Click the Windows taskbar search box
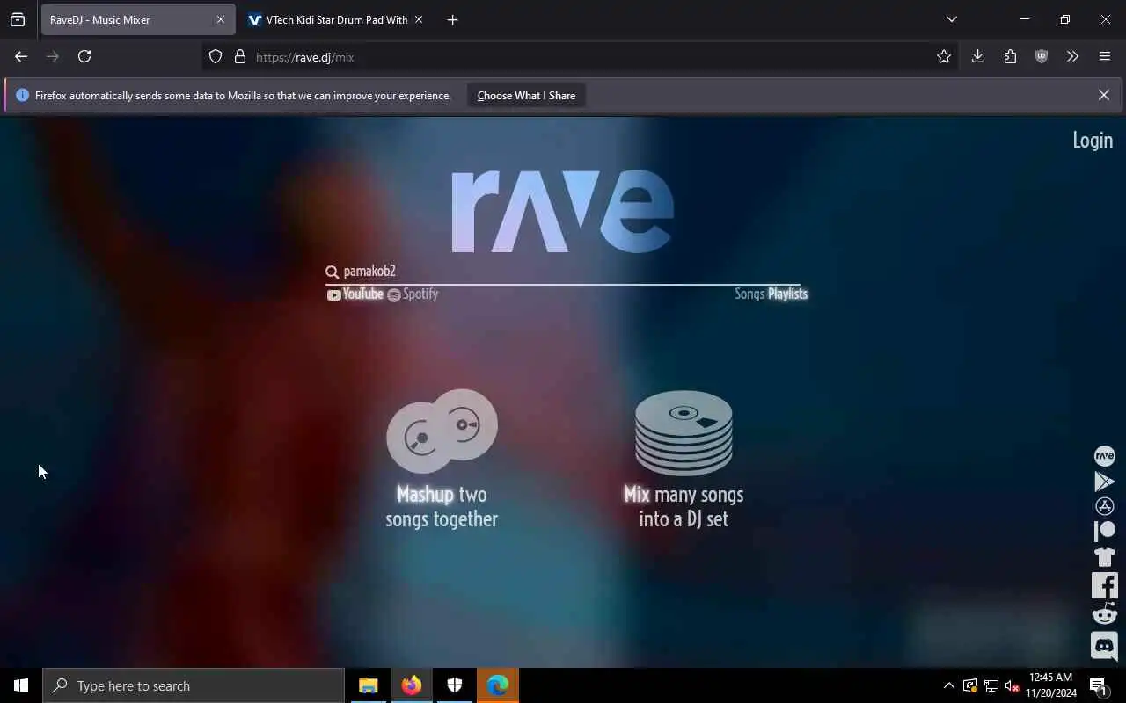 point(194,685)
